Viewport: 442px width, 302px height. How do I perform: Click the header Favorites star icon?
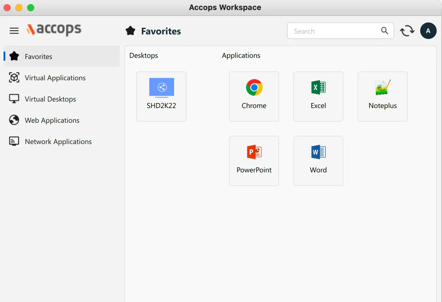(130, 31)
